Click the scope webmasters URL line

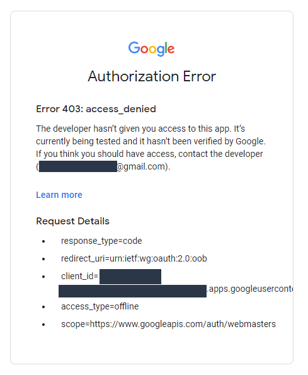tap(168, 324)
